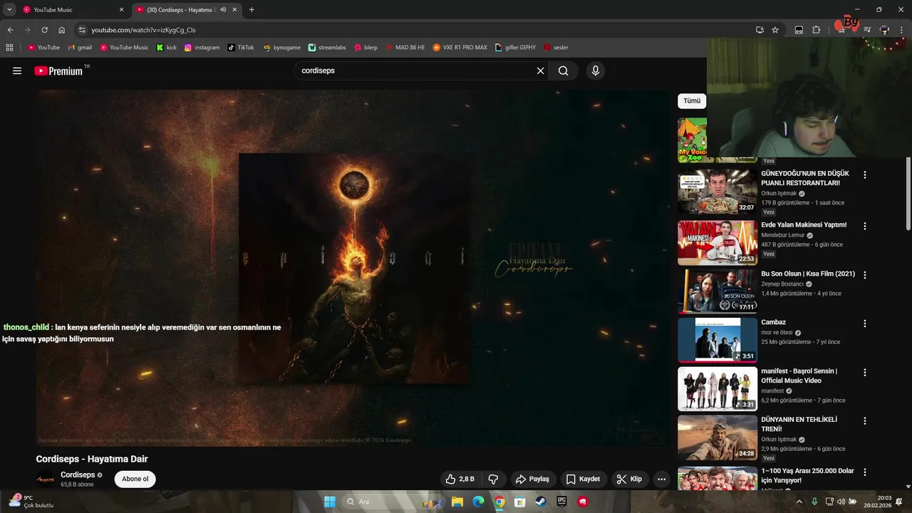Open the instagram bookmark
Viewport: 912px width, 513px height.
[202, 47]
